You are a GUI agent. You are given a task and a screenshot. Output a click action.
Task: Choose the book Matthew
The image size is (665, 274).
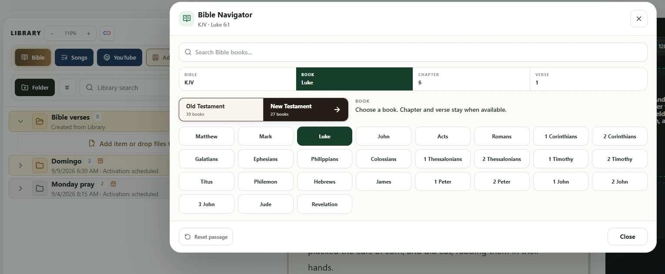point(207,136)
